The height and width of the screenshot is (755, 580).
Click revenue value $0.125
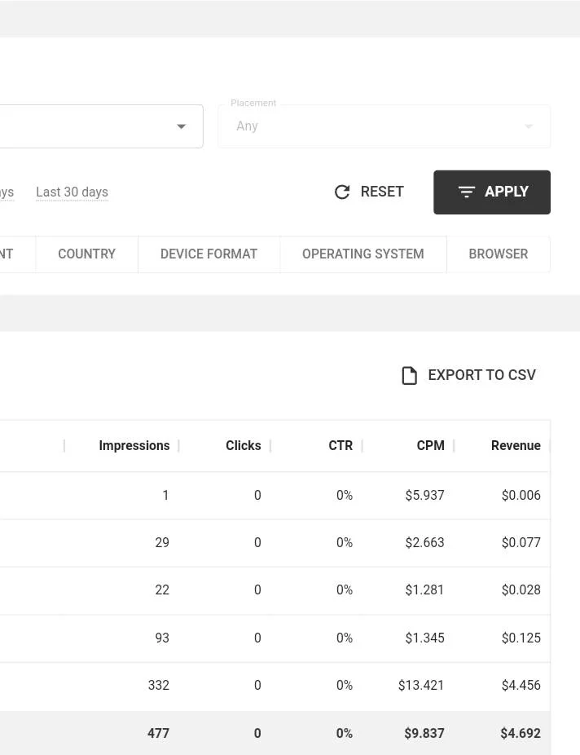pyautogui.click(x=521, y=638)
